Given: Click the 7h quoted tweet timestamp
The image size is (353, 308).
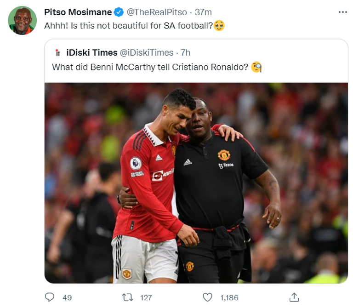Looking at the screenshot, I should 186,52.
